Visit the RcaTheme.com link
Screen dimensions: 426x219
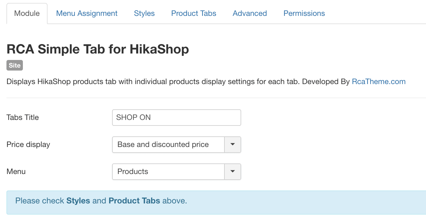[x=379, y=81]
